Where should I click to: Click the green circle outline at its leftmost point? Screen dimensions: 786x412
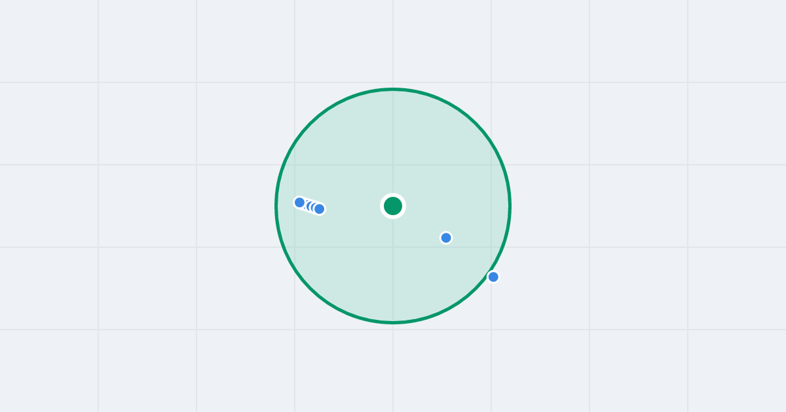(276, 206)
